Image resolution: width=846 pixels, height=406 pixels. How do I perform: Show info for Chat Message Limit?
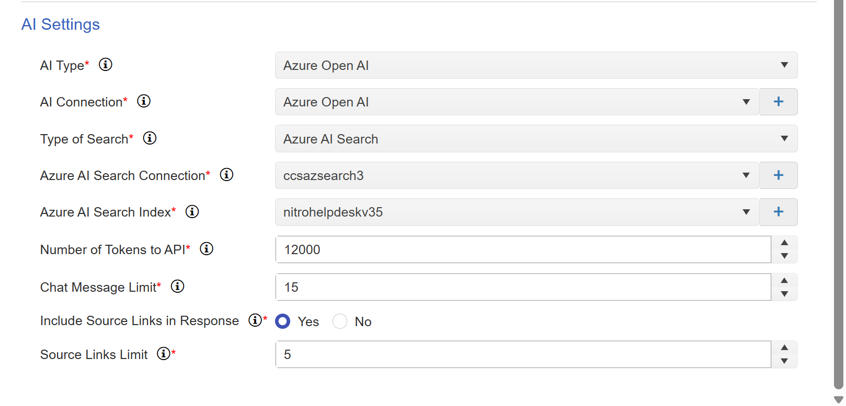coord(177,286)
